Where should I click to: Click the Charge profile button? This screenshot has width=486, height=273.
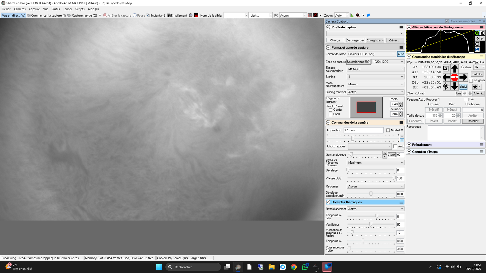click(x=335, y=40)
